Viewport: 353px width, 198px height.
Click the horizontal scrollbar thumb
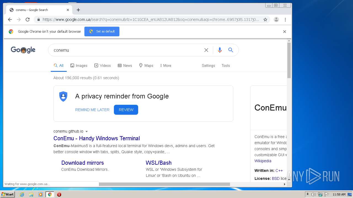[164, 184]
